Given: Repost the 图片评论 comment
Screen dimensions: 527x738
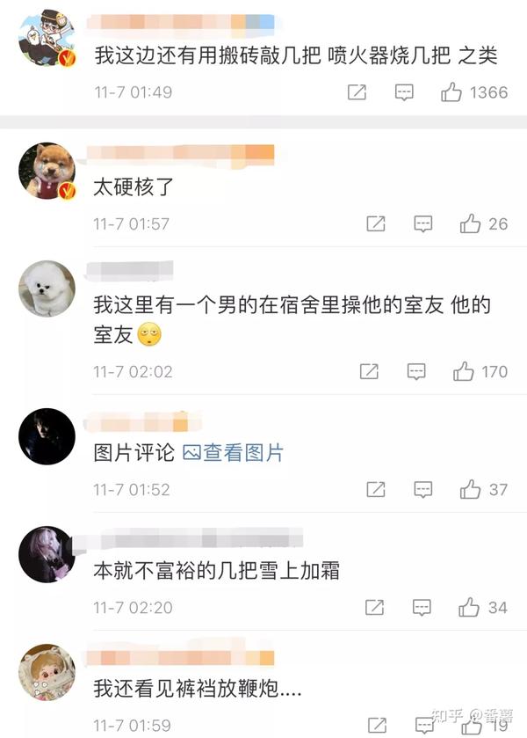Looking at the screenshot, I should (x=376, y=489).
